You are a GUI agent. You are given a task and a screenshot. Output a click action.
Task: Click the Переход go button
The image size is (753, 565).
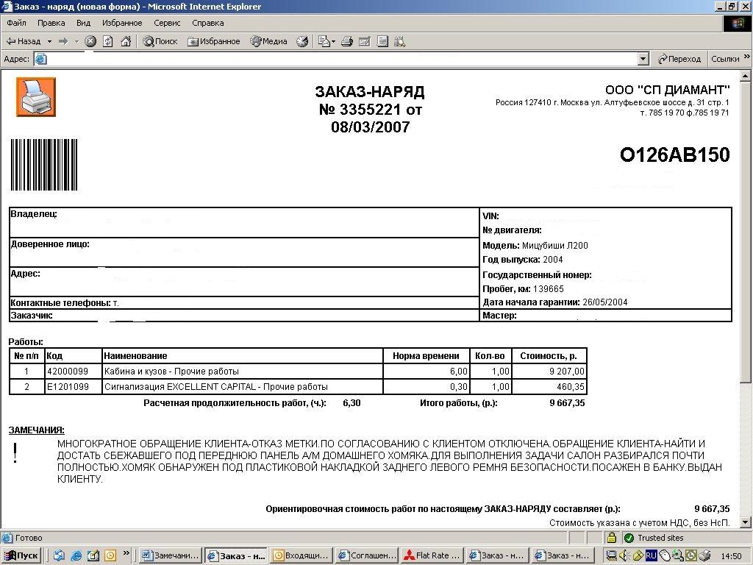[x=679, y=59]
